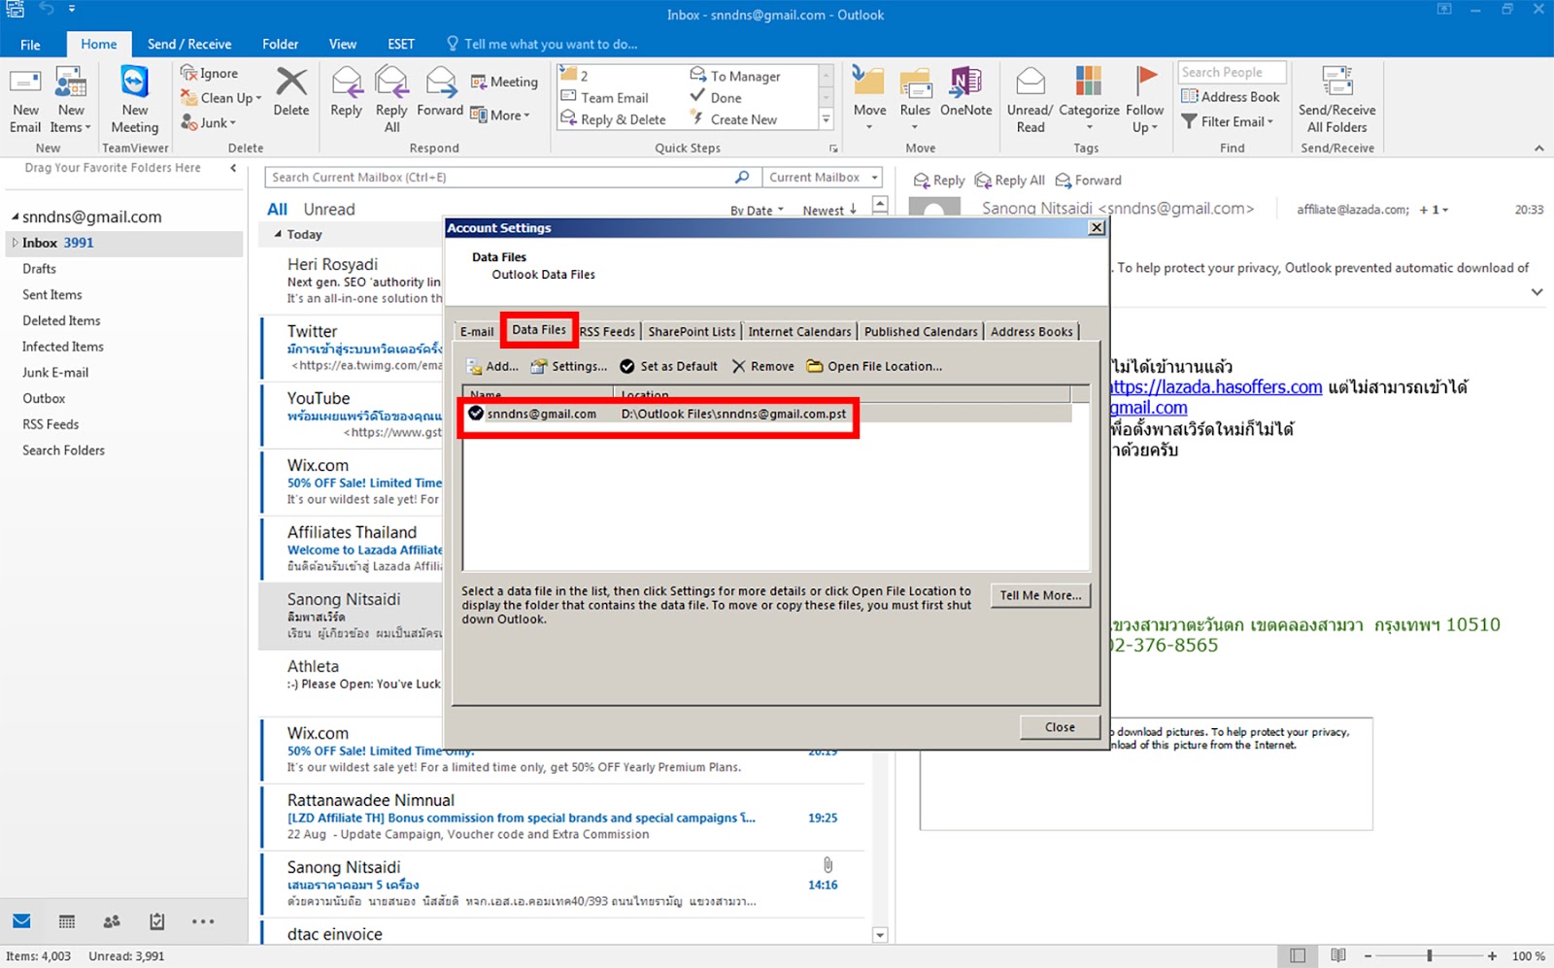
Task: Click the Tell Me More... button
Action: tap(1040, 596)
